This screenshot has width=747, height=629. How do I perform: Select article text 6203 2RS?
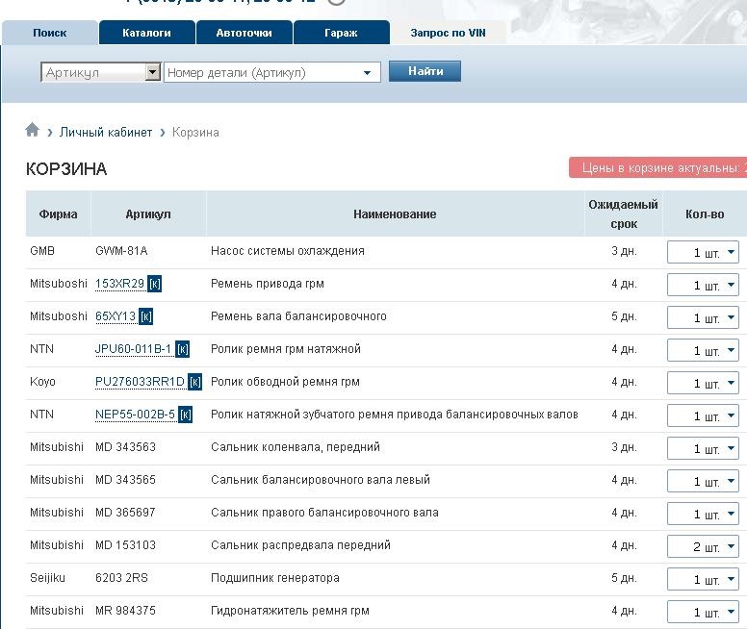point(121,578)
